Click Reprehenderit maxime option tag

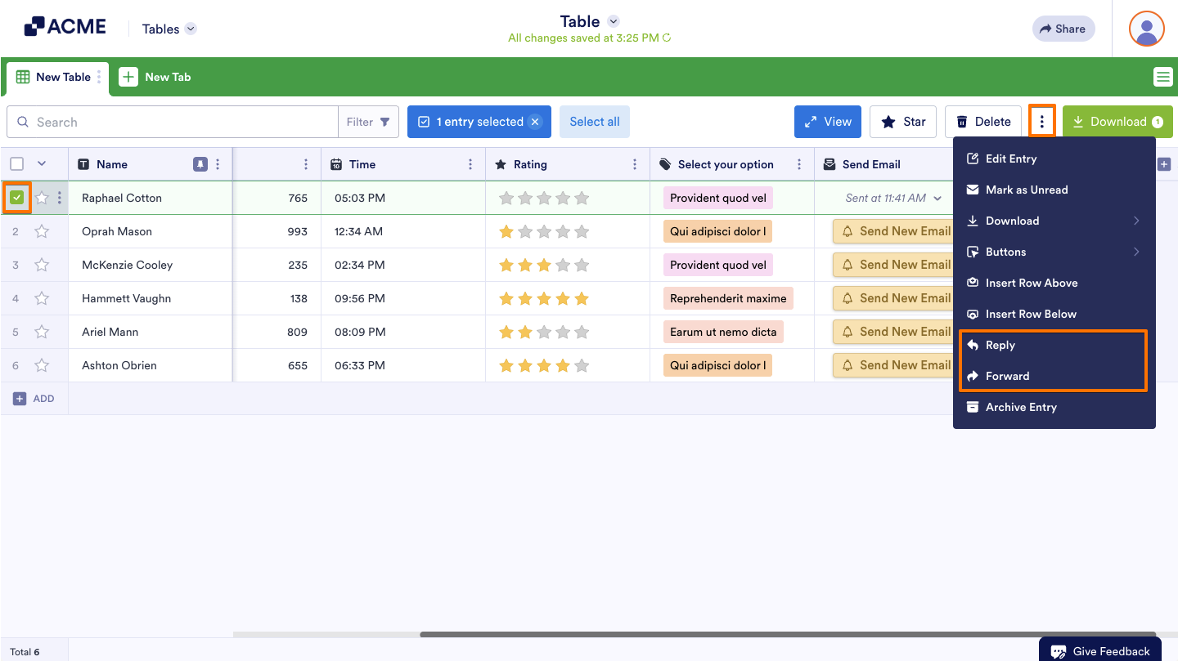coord(728,298)
